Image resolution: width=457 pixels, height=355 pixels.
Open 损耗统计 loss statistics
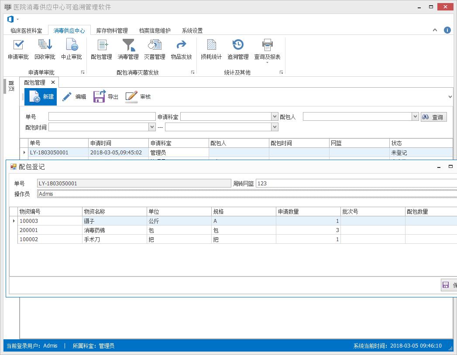coord(211,50)
